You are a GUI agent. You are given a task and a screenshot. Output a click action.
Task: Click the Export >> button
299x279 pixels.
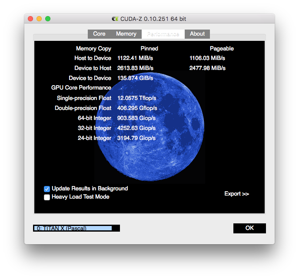pyautogui.click(x=236, y=194)
